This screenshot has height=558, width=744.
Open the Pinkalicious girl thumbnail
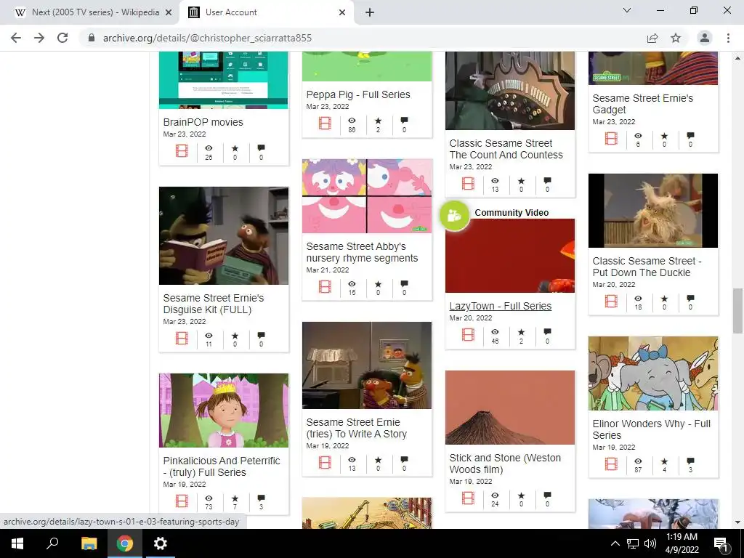tap(224, 411)
